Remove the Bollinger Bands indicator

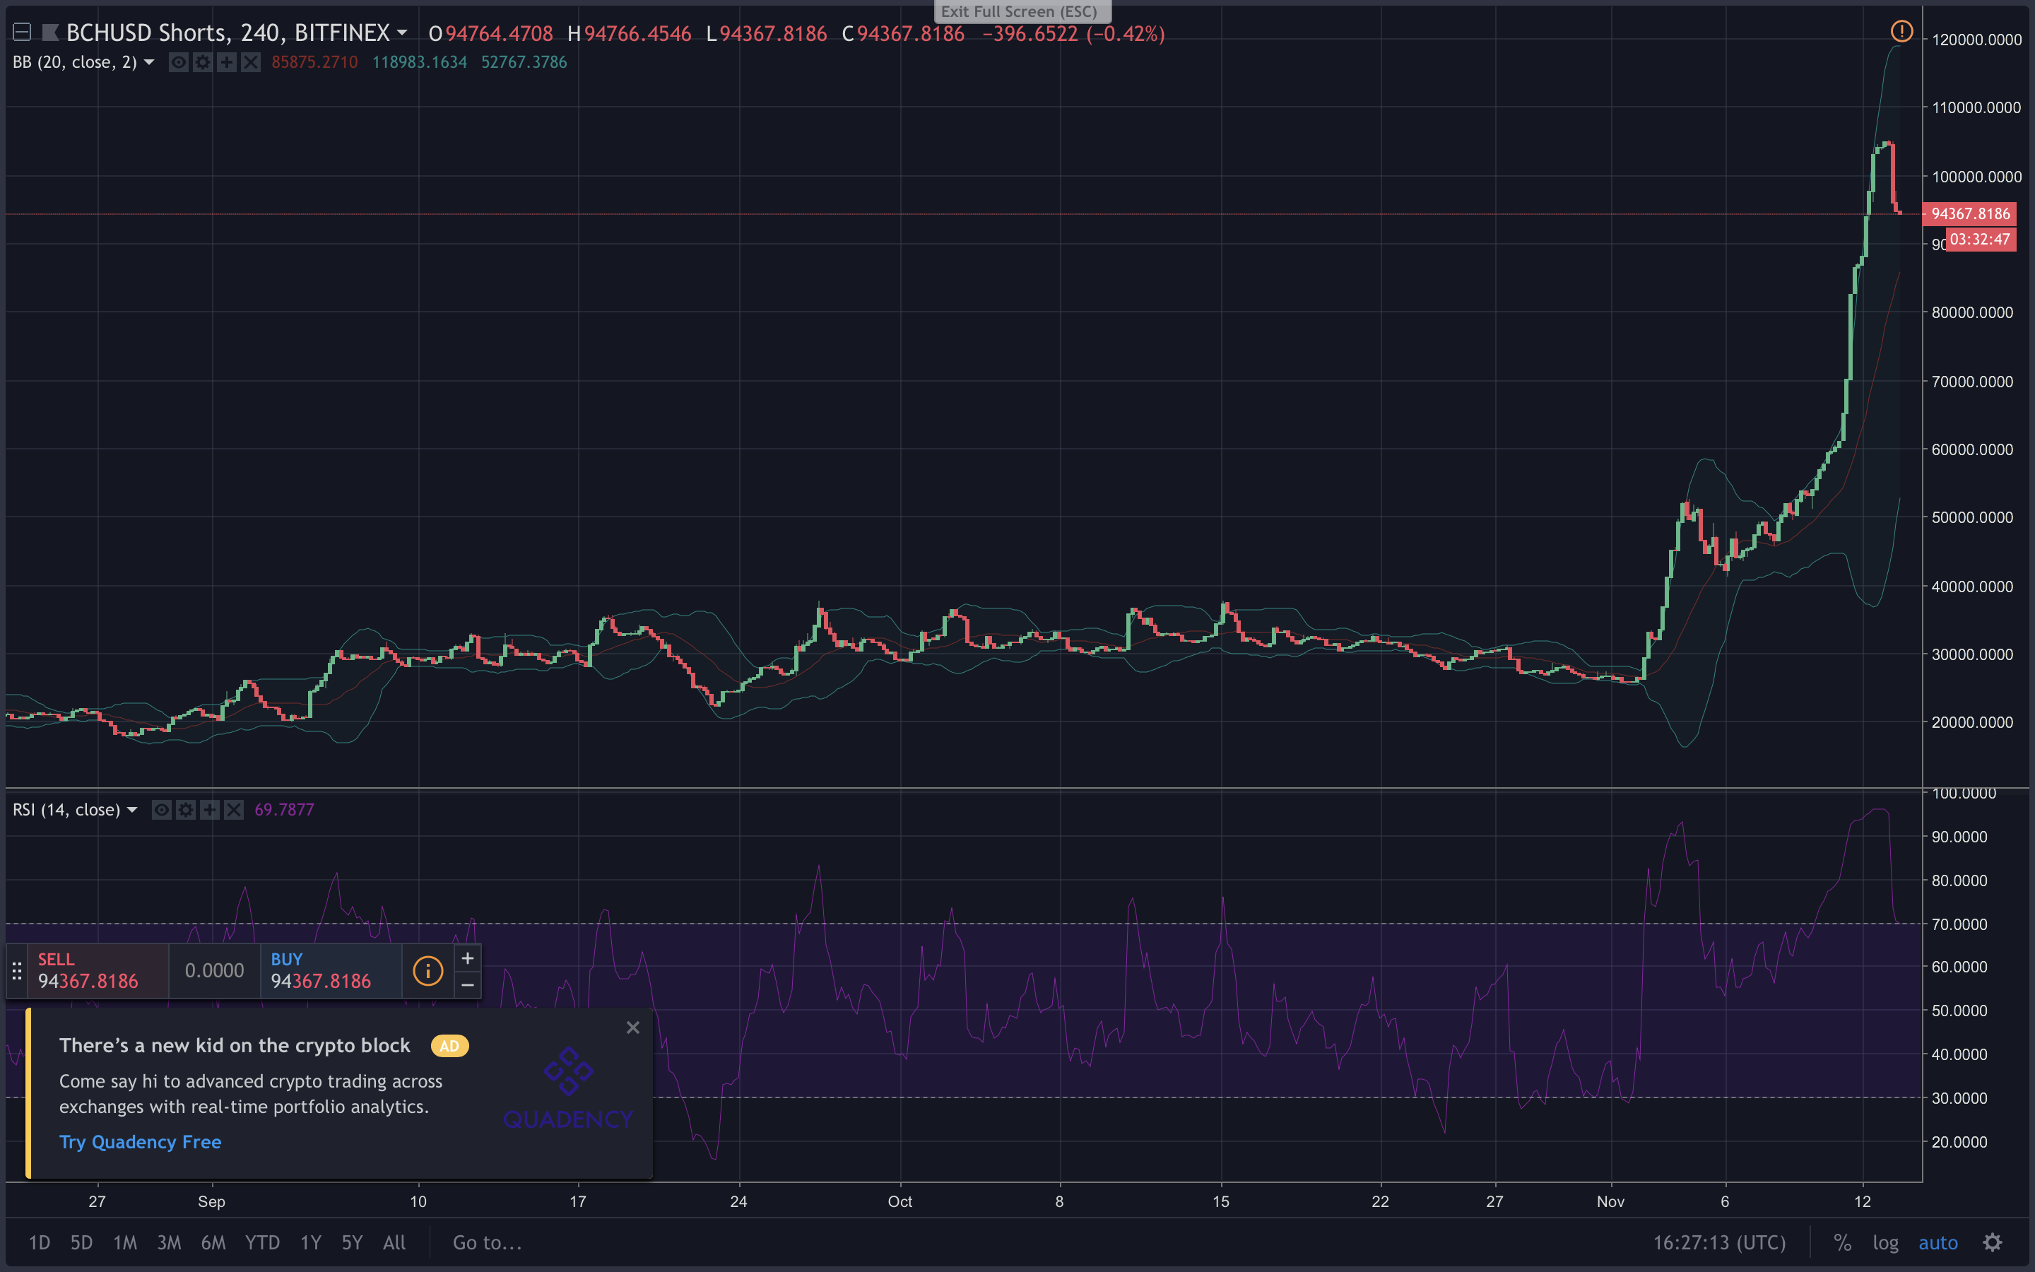point(251,62)
